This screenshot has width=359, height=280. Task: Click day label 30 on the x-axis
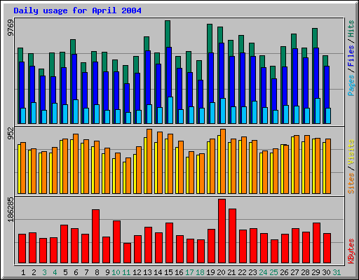[x=326, y=272]
